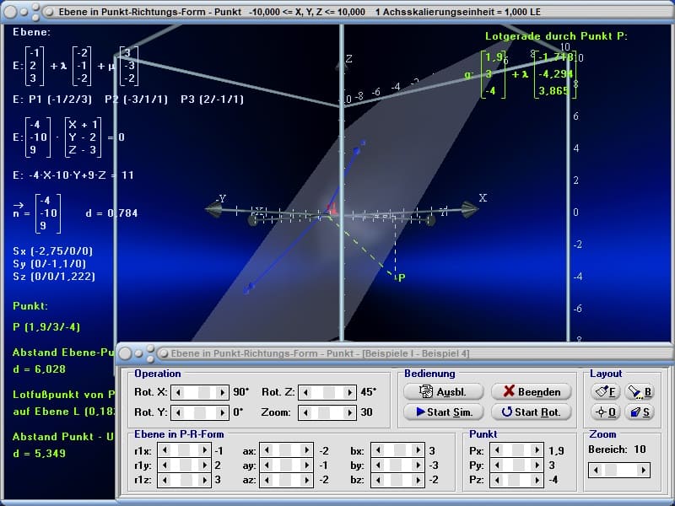Click the Px scrollbar track
Viewport: 675px width, 506px height.
pos(517,450)
